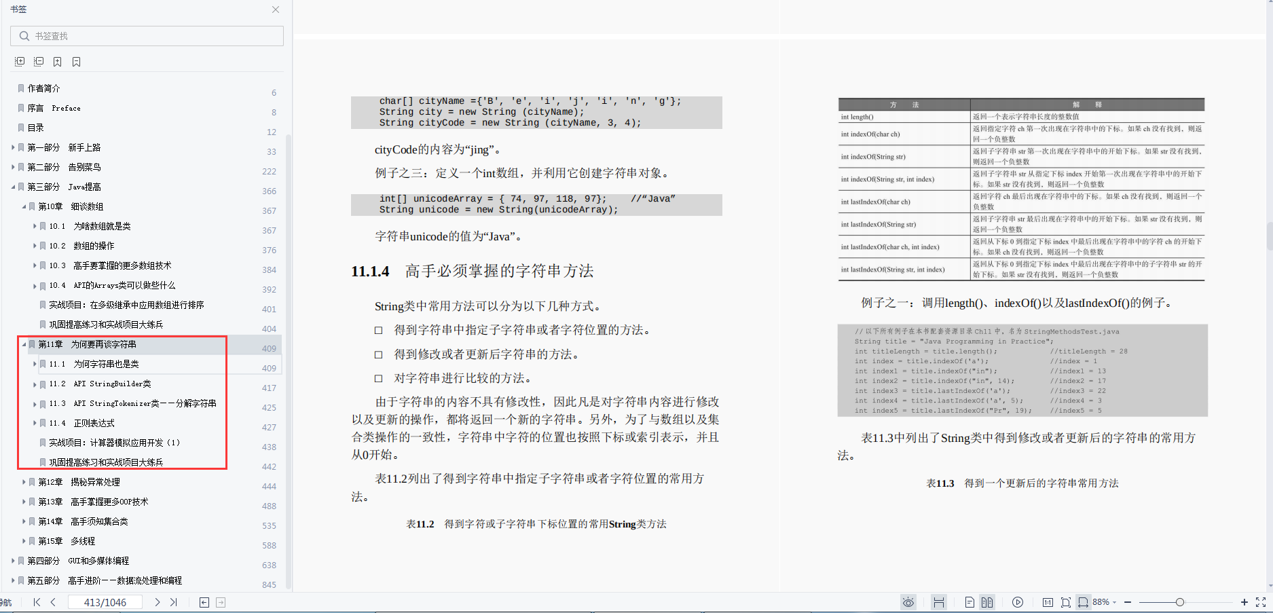Screen dimensions: 1273x613
Task: Expand 10.2 数组的操作
Action: click(35, 246)
